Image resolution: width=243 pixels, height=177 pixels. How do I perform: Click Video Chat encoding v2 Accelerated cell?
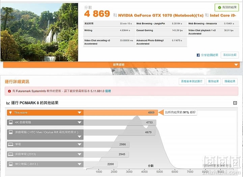coord(109,42)
